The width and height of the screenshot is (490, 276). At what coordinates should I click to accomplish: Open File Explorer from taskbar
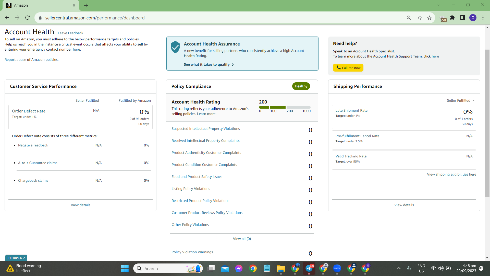[x=281, y=268]
